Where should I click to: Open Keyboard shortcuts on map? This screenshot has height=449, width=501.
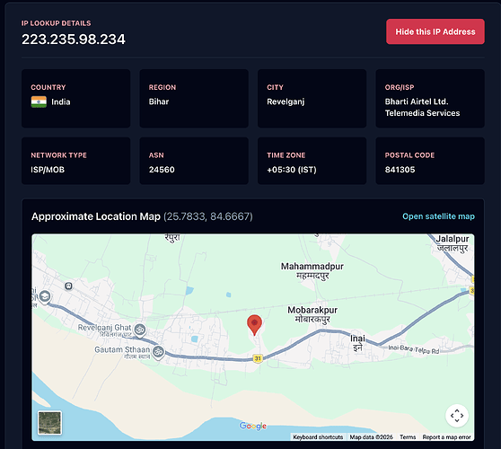click(318, 436)
